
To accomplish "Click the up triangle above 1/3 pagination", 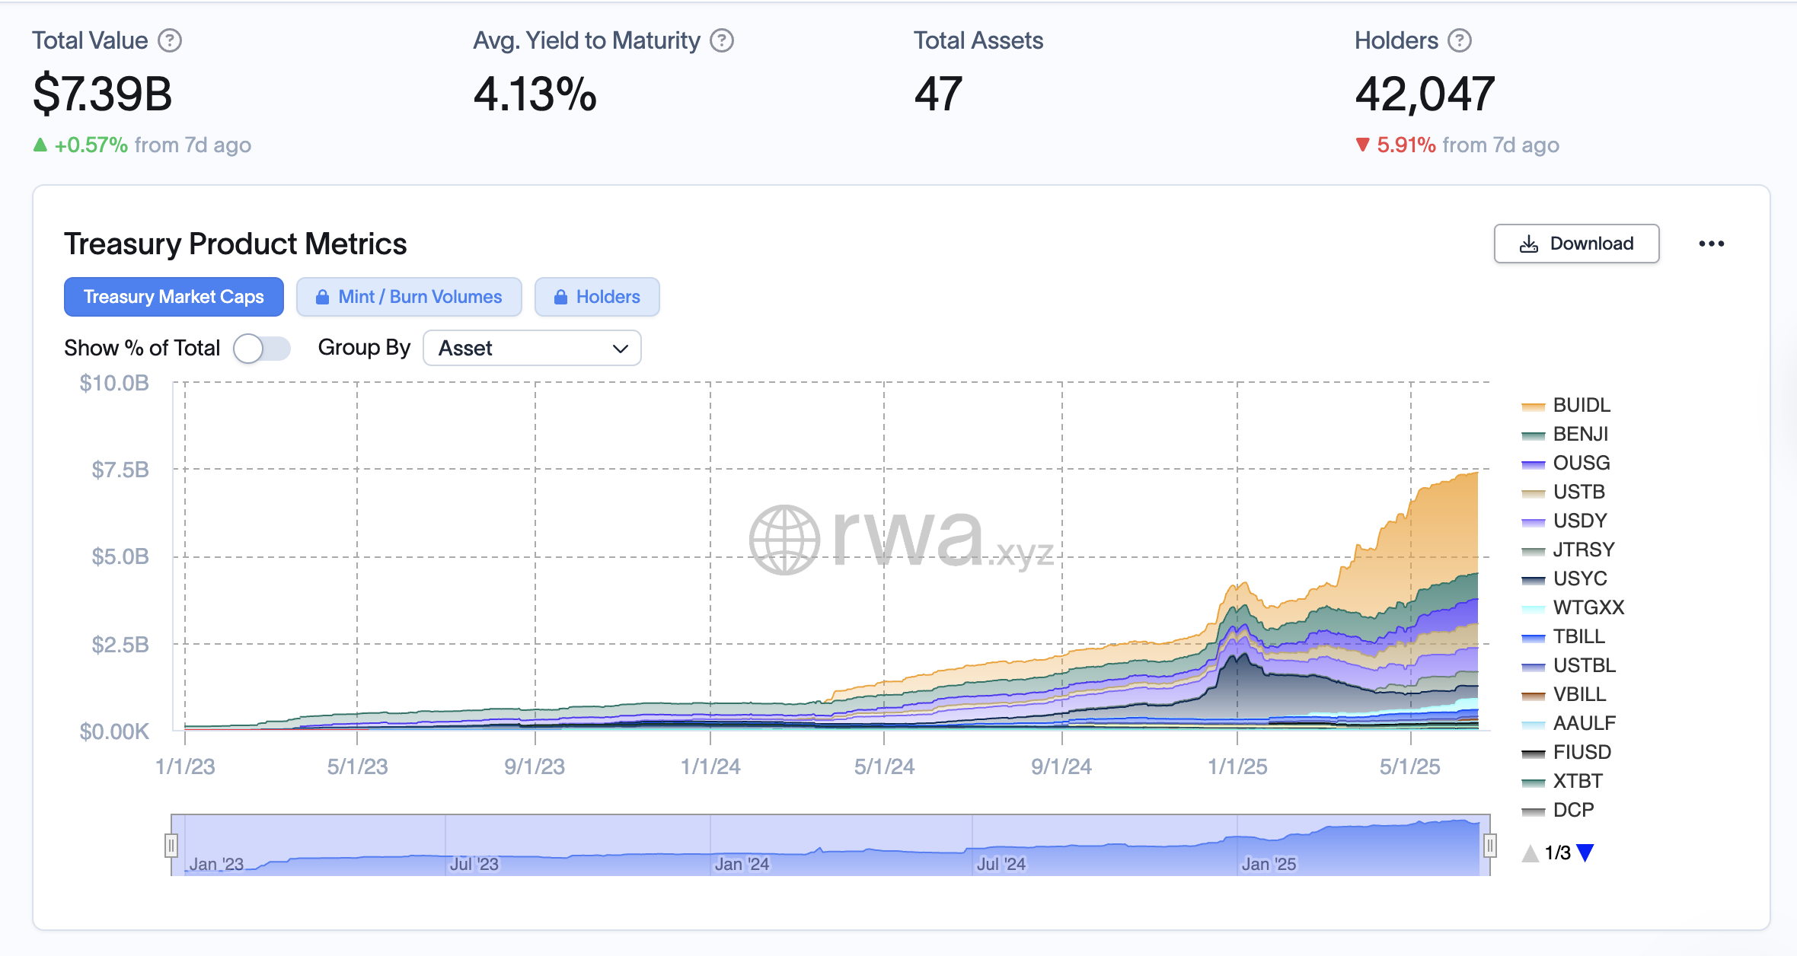I will coord(1529,852).
